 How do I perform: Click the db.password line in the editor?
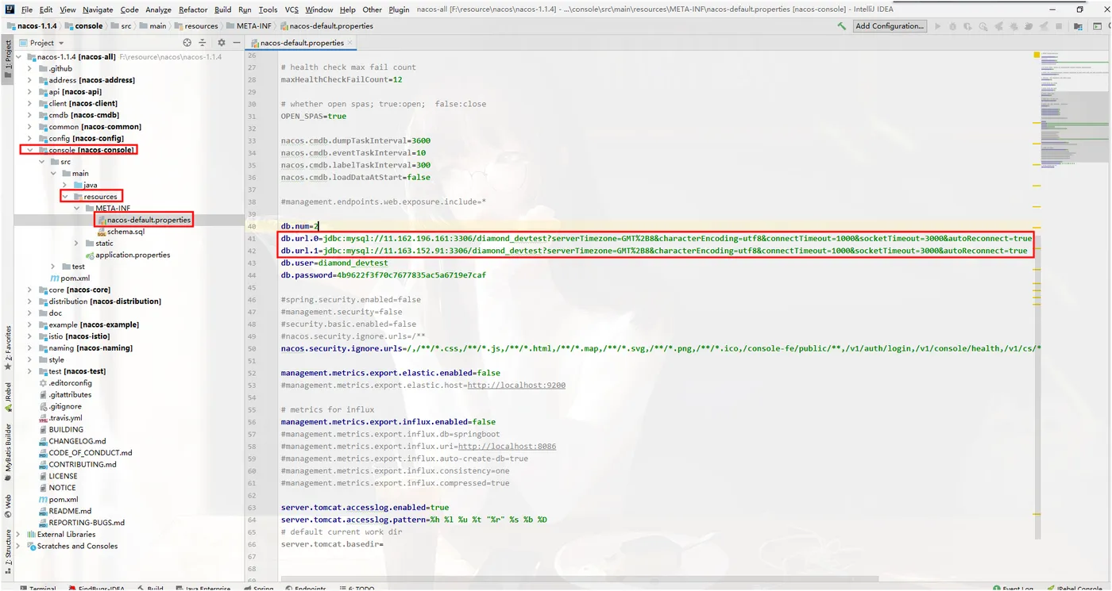coord(383,275)
